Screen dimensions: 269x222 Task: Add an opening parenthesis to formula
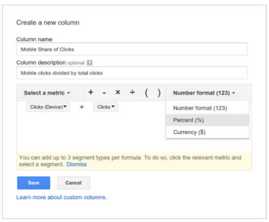click(147, 93)
